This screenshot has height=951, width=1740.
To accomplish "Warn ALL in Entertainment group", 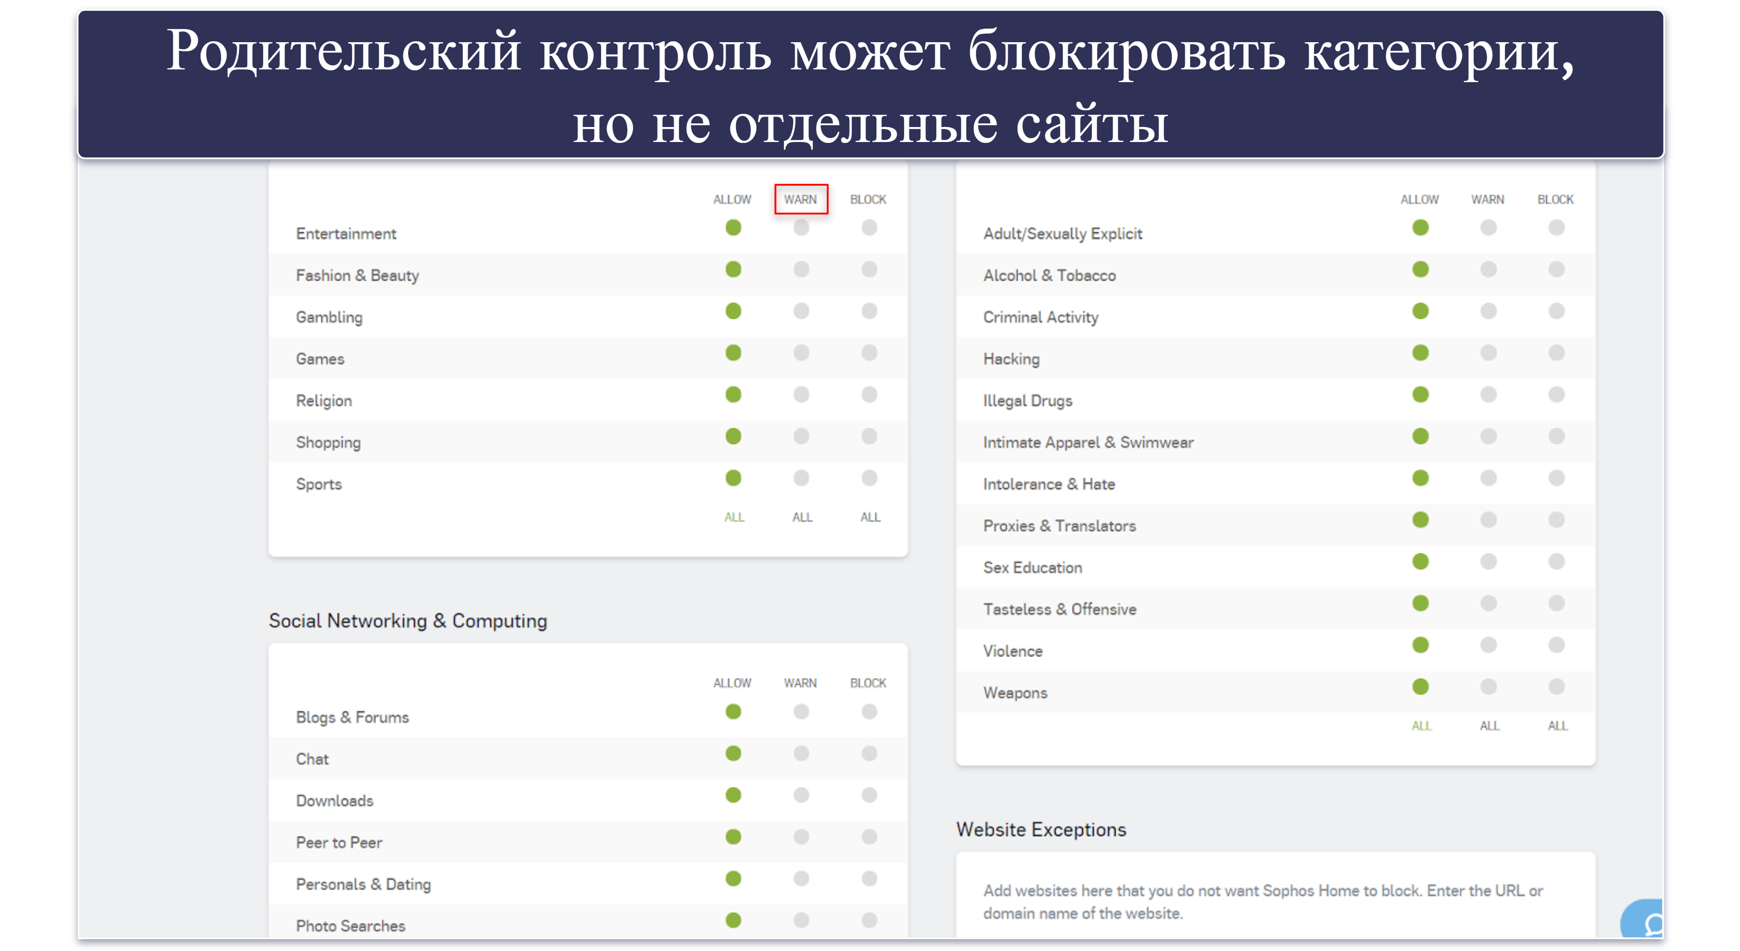I will (802, 517).
